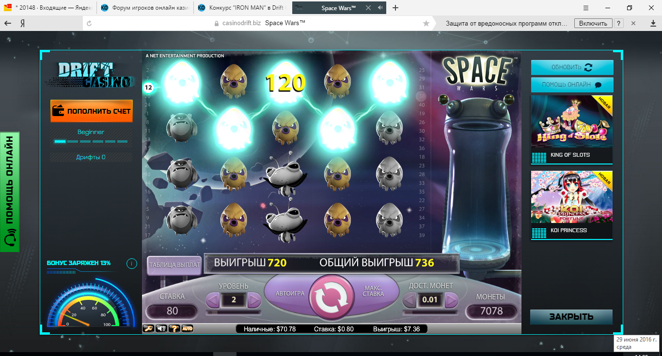The height and width of the screenshot is (356, 662).
Task: Increase the coin value with the right arrow
Action: (x=451, y=300)
